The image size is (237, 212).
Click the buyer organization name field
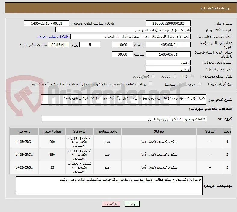pos(123,30)
